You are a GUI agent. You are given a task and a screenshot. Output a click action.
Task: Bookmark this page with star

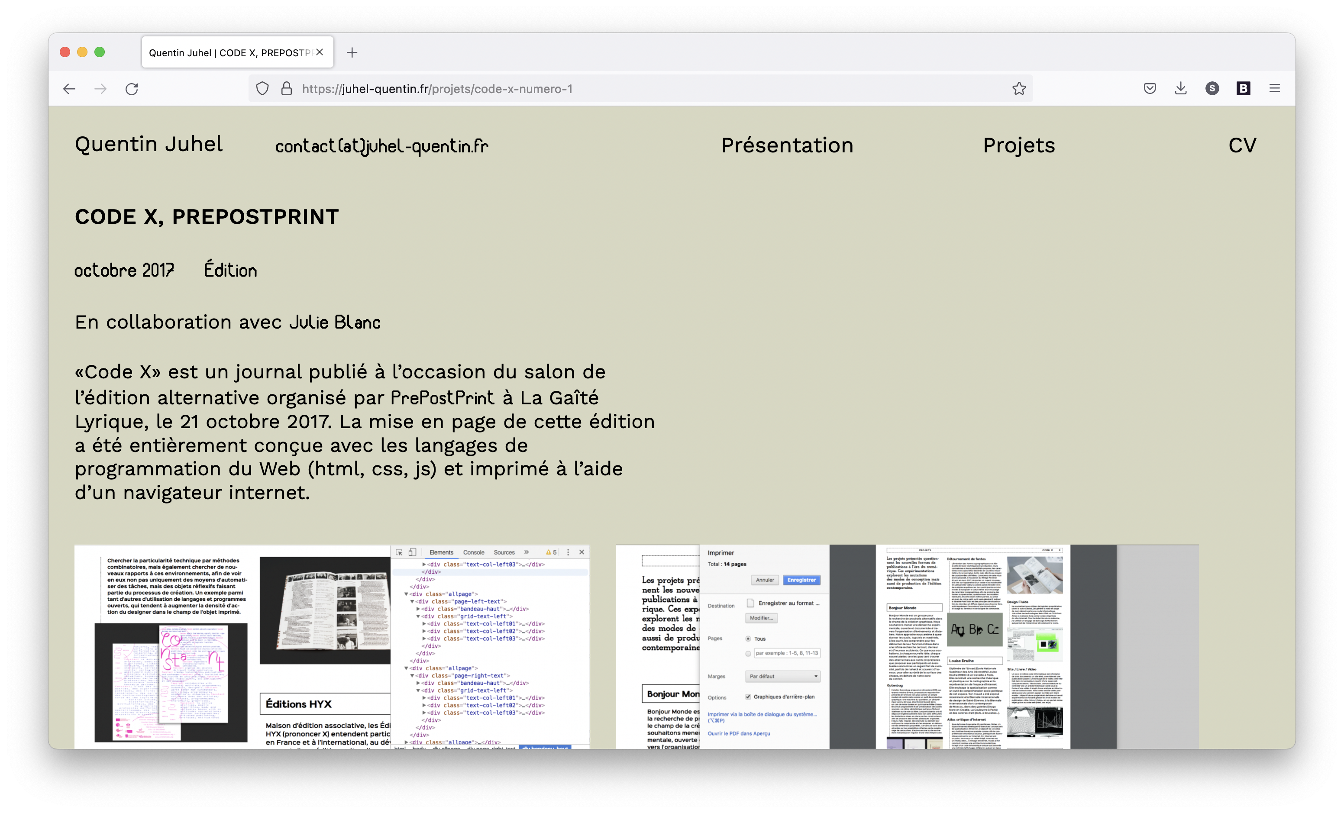pyautogui.click(x=1019, y=89)
